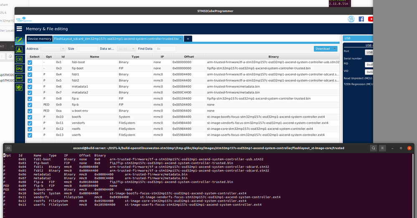Toggle the vendorfs row checkbox

point(30,123)
